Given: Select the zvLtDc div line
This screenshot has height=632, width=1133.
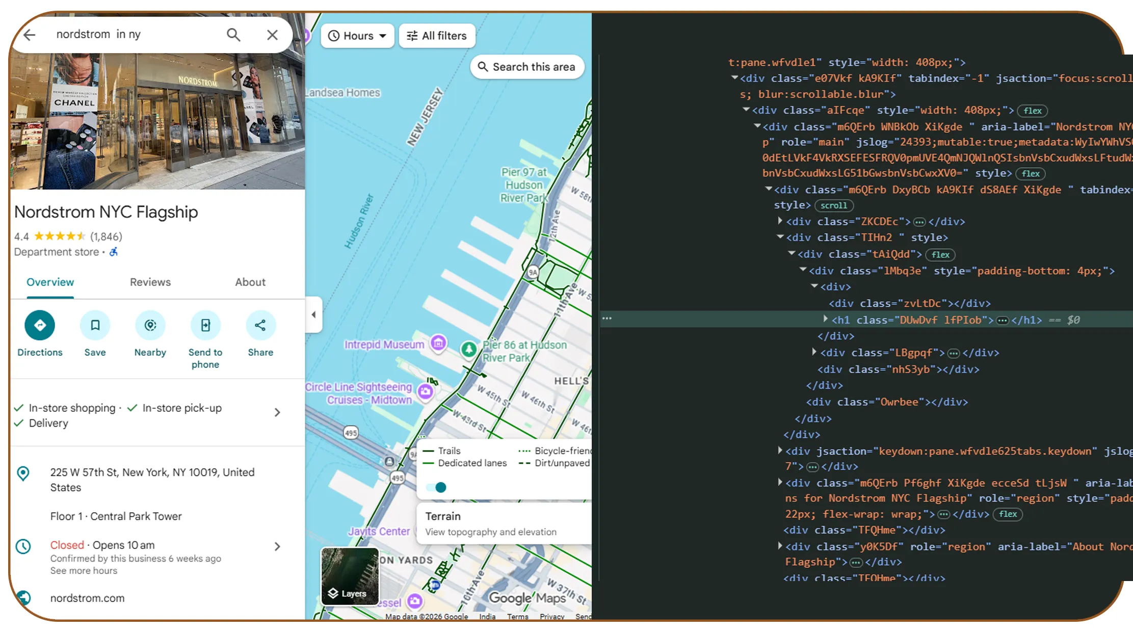Looking at the screenshot, I should pyautogui.click(x=909, y=303).
